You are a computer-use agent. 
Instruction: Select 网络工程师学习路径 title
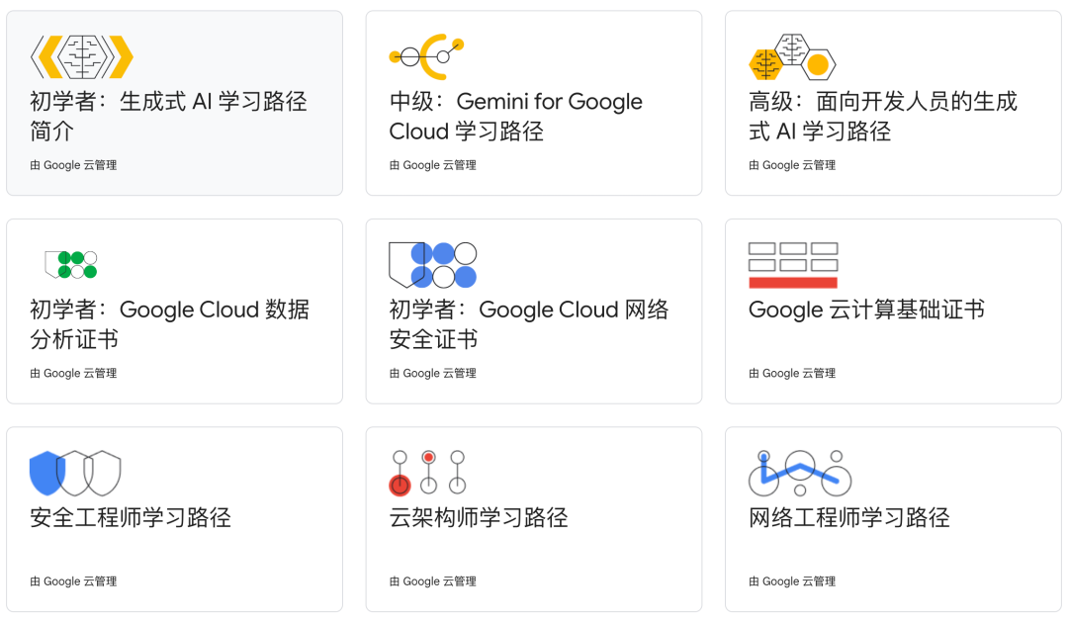click(x=848, y=517)
